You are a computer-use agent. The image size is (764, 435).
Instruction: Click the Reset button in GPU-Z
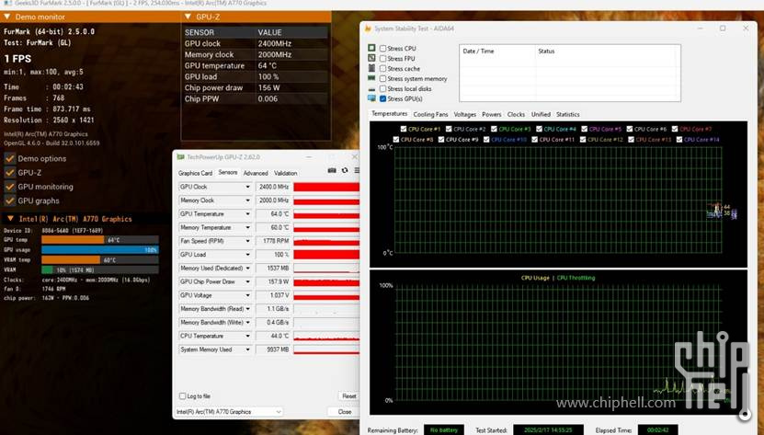click(x=348, y=396)
